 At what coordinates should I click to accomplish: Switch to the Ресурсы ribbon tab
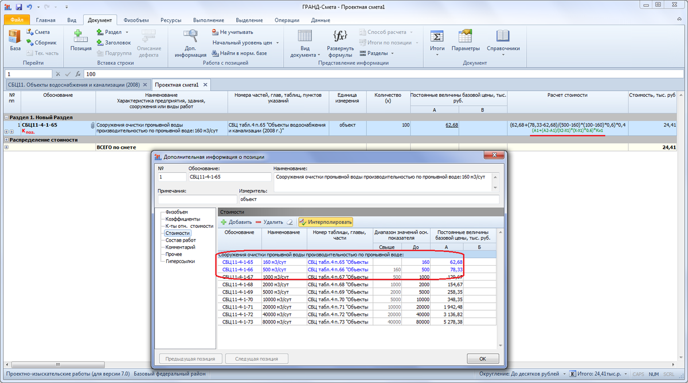click(171, 19)
